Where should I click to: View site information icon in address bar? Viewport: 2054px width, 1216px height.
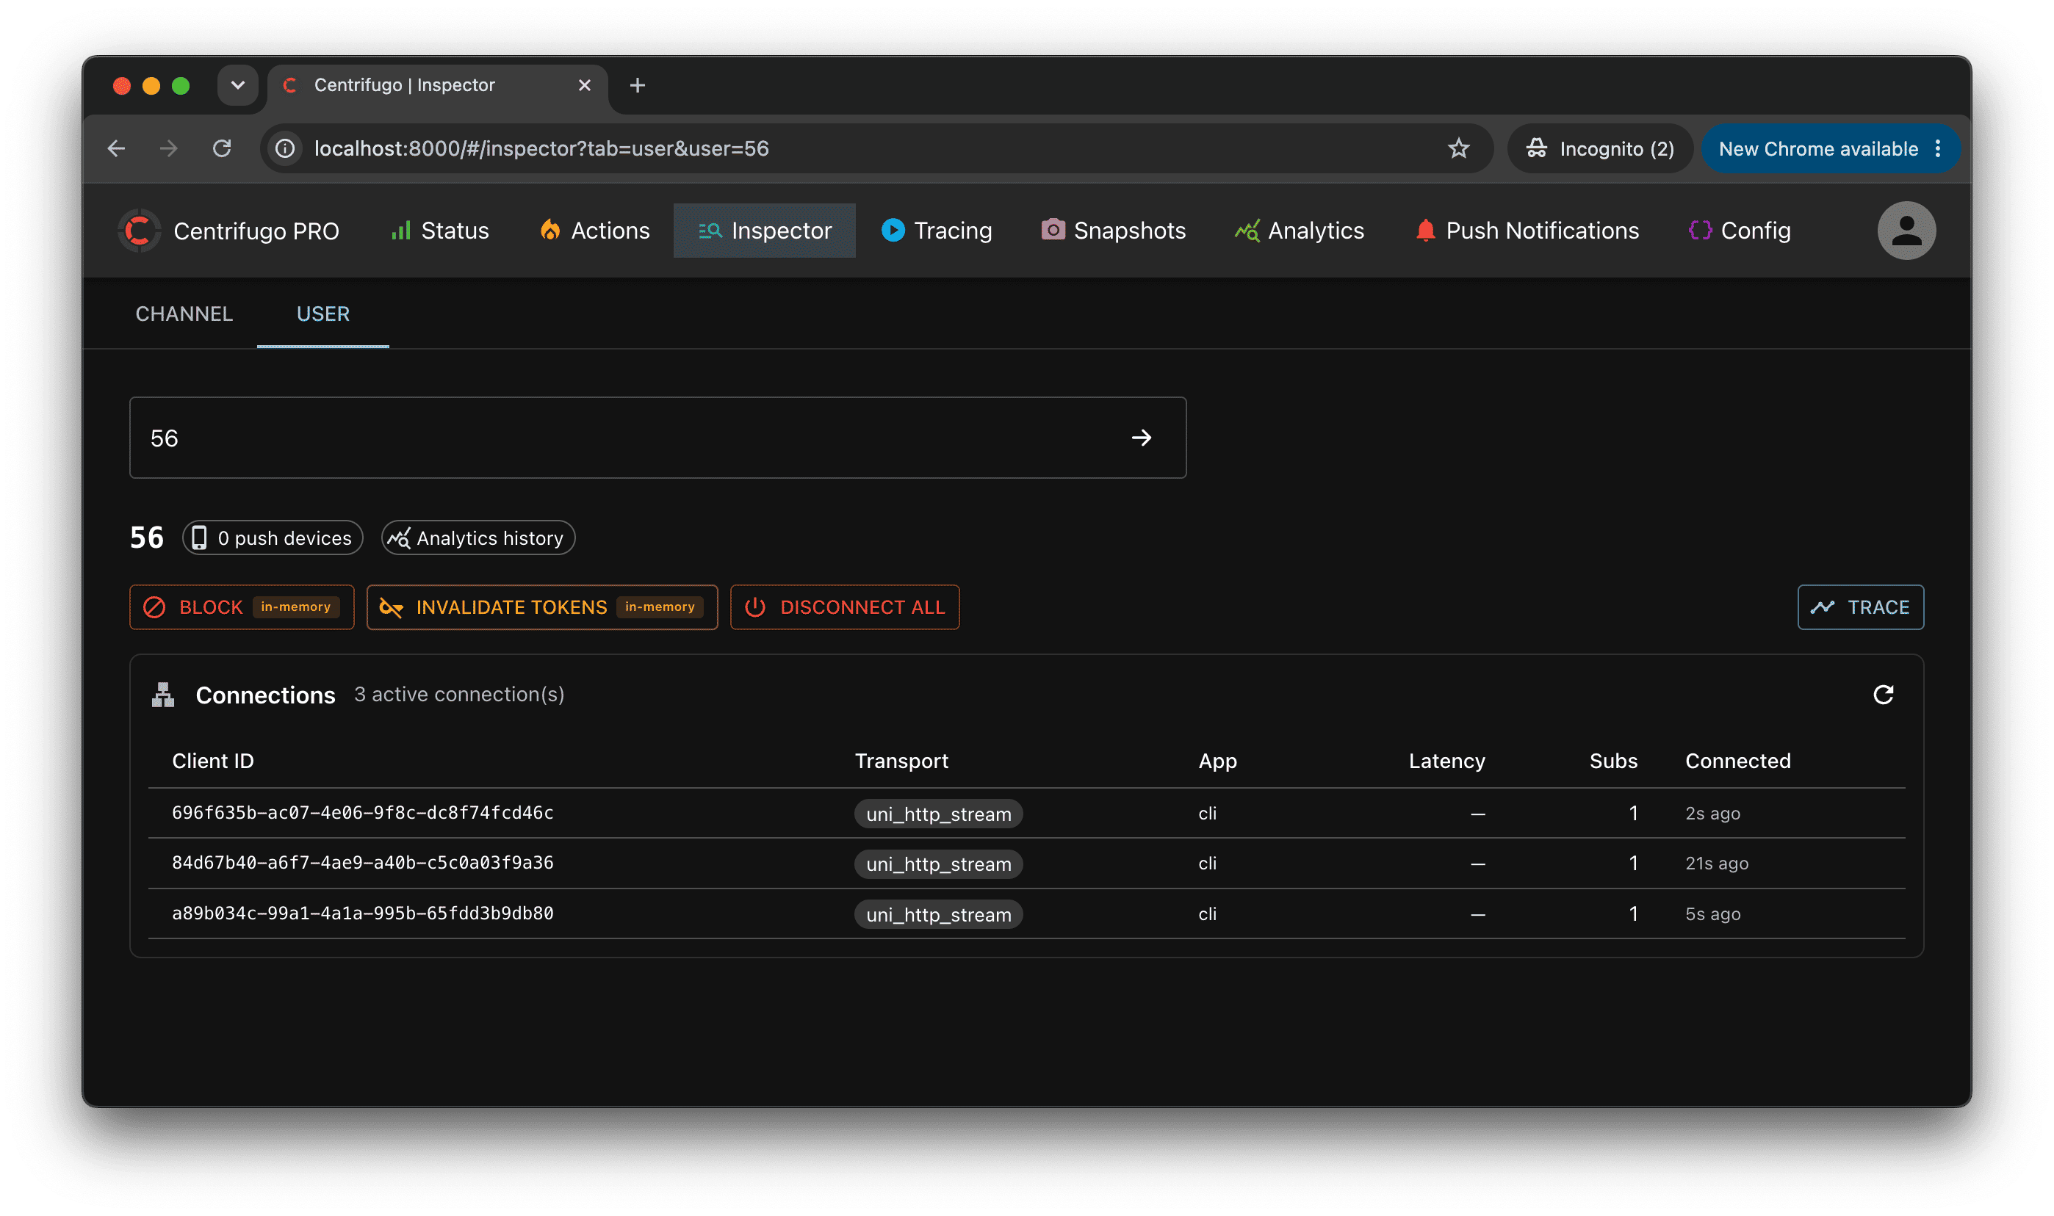pyautogui.click(x=285, y=148)
